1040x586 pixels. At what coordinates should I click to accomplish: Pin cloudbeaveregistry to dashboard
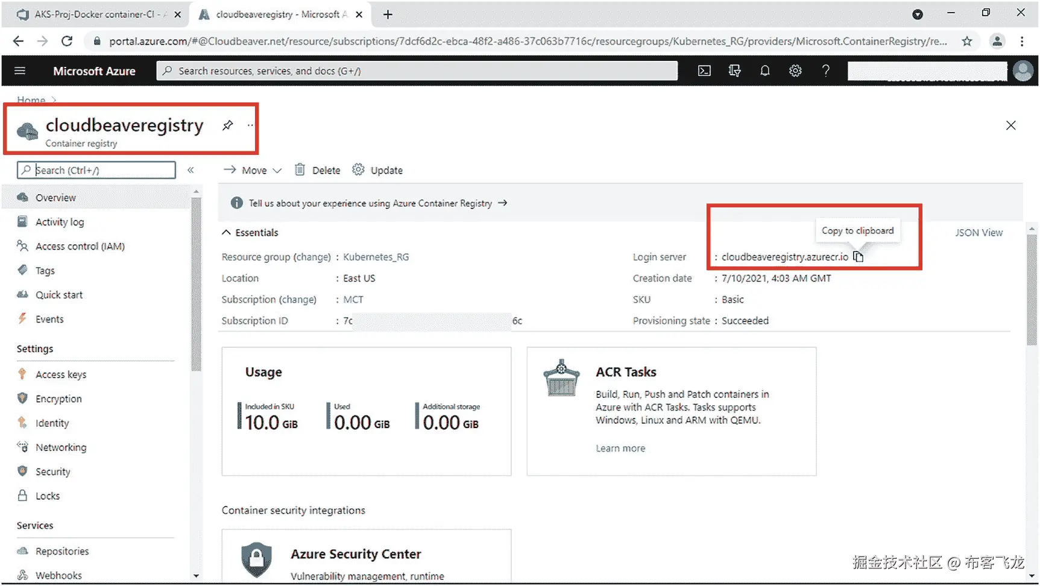click(x=227, y=125)
